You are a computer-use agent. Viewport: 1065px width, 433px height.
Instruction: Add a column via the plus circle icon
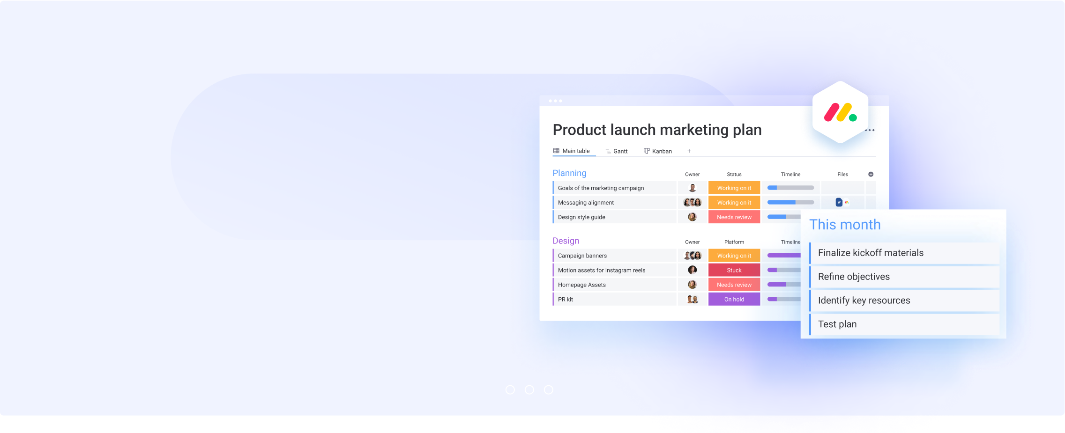tap(871, 174)
